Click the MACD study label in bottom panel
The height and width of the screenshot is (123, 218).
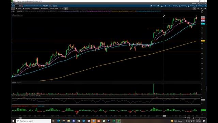(x=25, y=106)
